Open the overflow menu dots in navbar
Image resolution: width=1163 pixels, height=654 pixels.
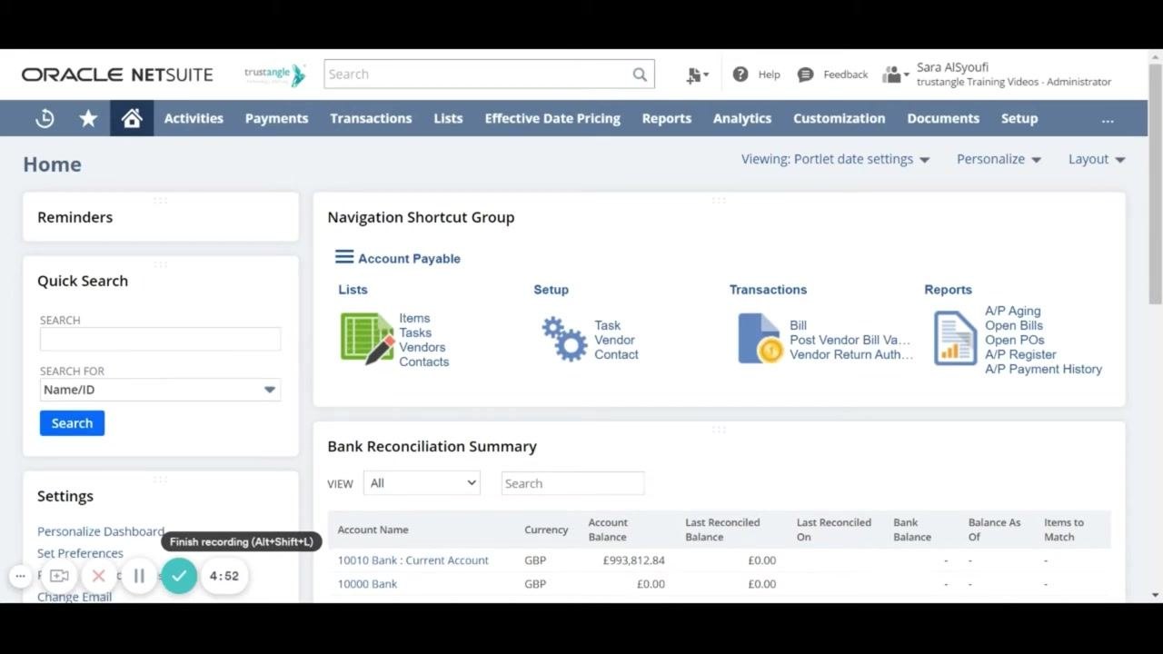[1107, 119]
